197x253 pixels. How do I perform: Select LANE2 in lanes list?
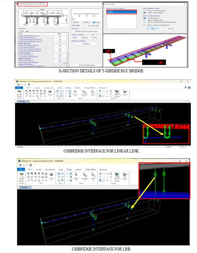tap(121, 12)
